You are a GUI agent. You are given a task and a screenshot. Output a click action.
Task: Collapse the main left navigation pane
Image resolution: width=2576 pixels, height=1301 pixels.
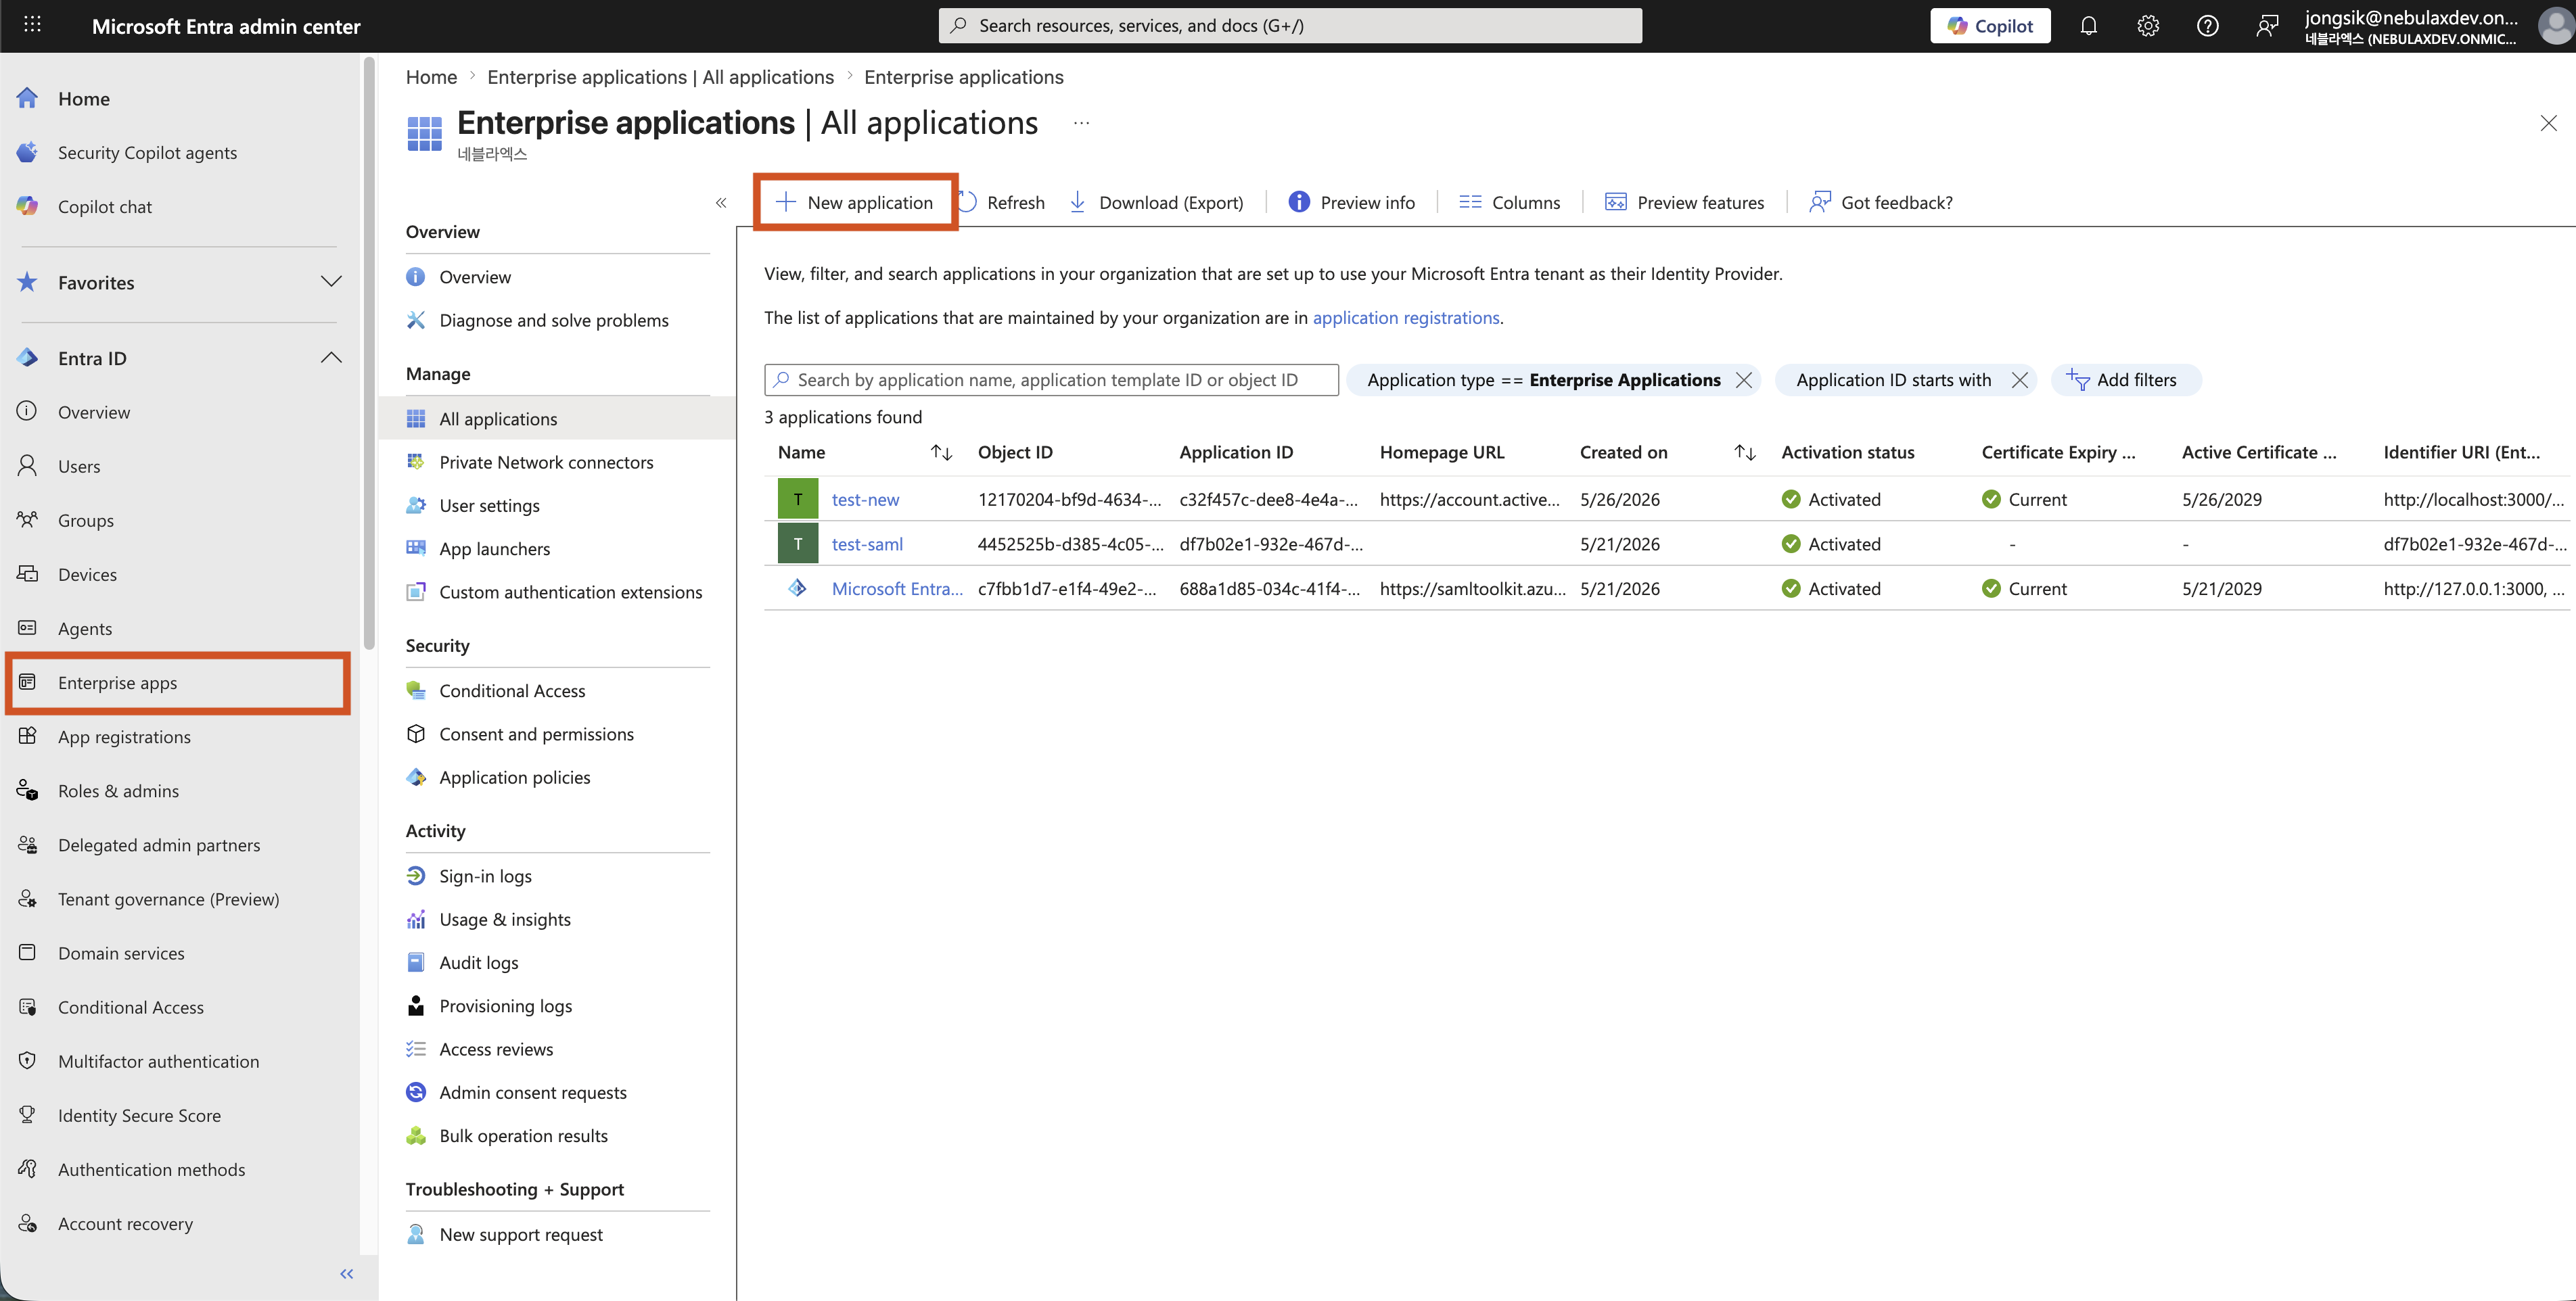click(347, 1273)
